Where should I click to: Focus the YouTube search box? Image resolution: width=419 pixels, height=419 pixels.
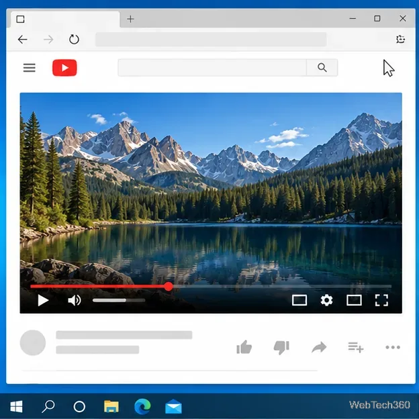212,68
